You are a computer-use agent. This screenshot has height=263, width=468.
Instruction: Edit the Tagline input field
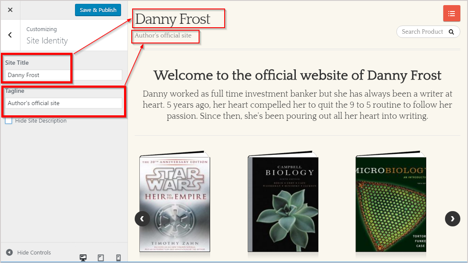[64, 103]
